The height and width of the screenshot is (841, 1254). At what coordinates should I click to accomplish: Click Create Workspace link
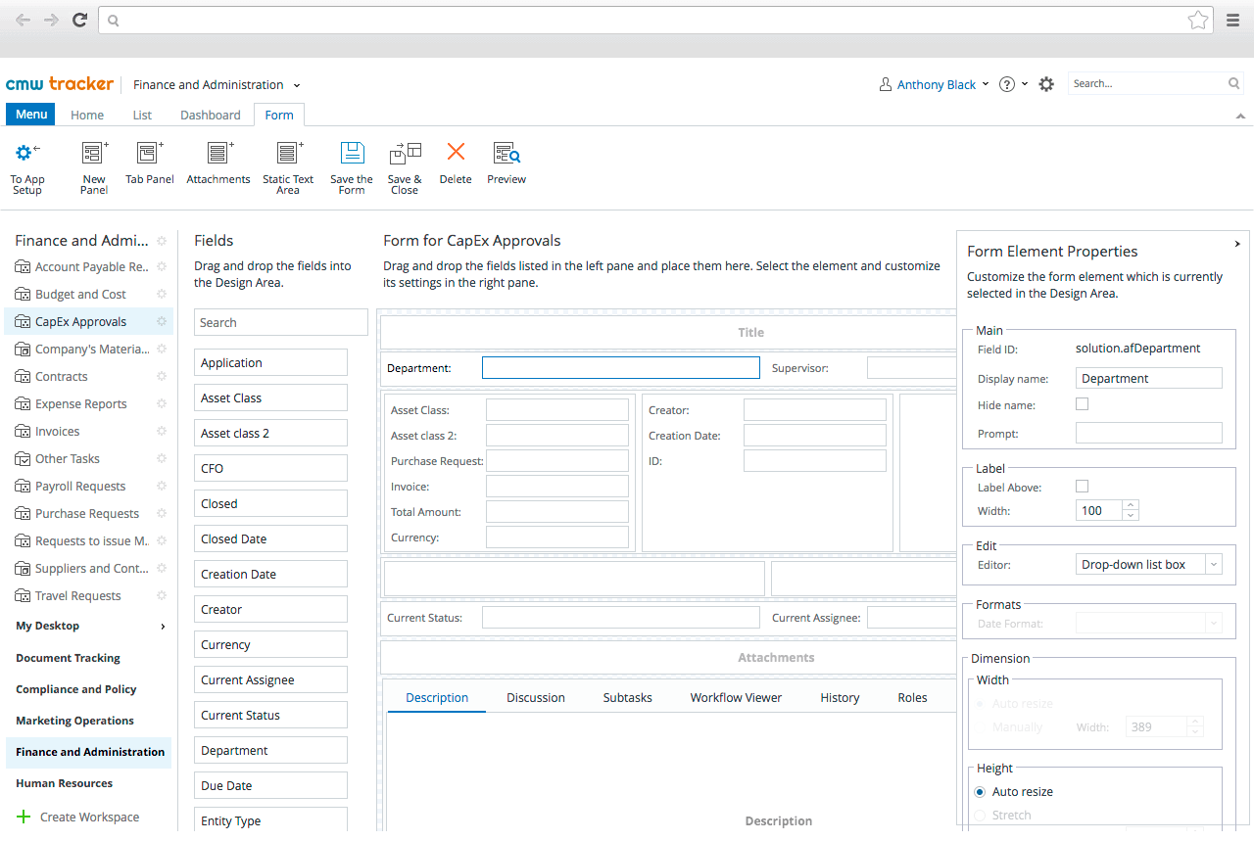(x=89, y=817)
